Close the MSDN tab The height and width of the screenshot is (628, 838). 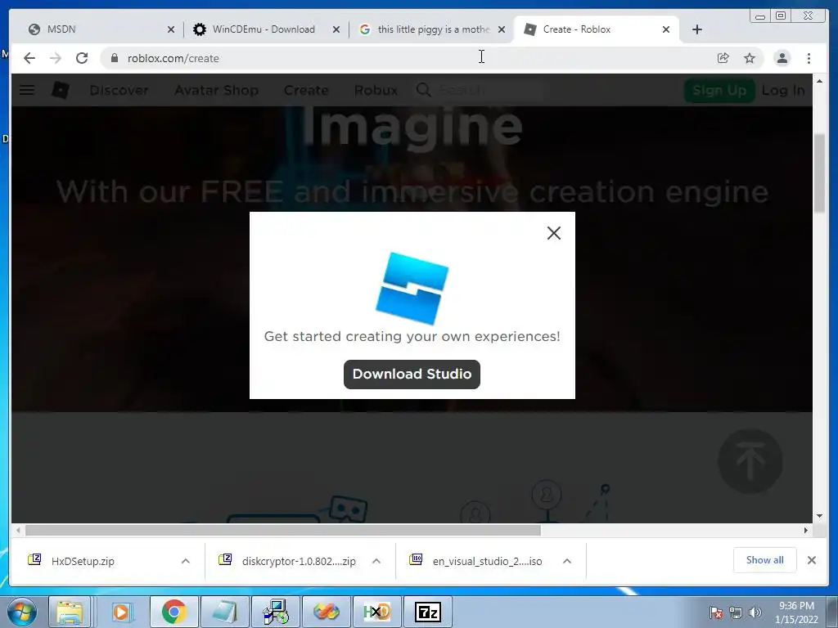[171, 30]
